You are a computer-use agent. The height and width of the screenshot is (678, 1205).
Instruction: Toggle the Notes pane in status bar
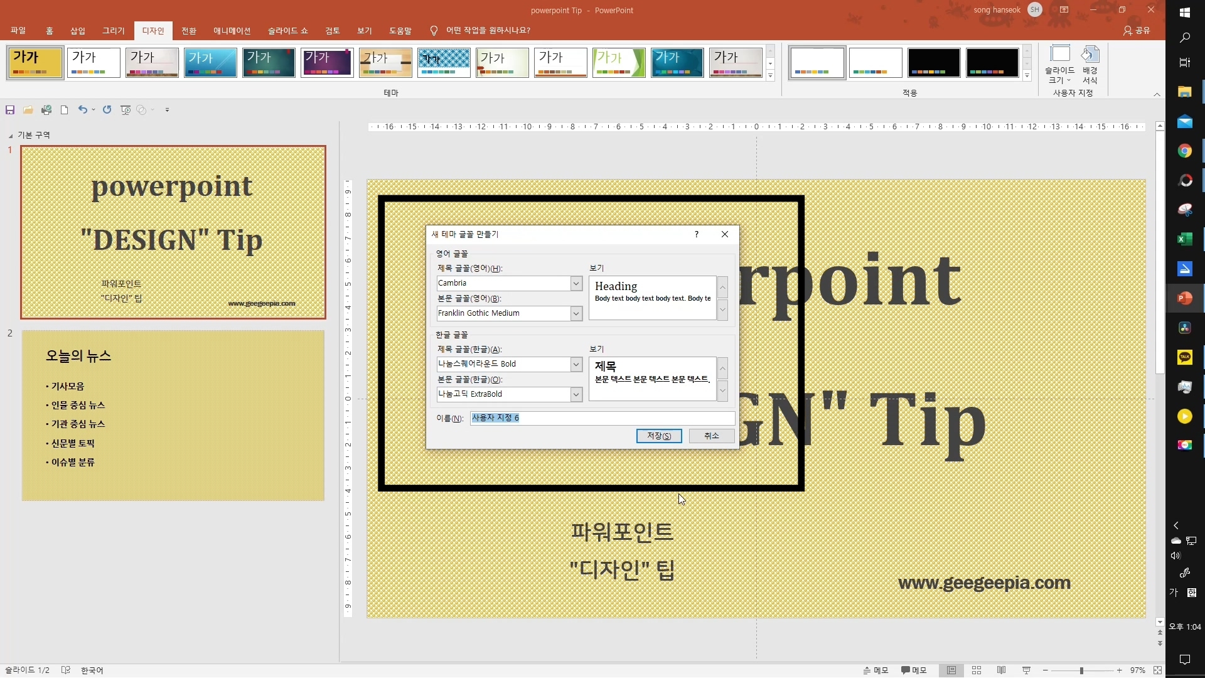point(876,670)
